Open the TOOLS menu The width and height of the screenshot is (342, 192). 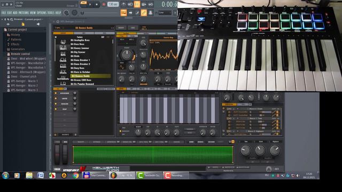pos(51,13)
